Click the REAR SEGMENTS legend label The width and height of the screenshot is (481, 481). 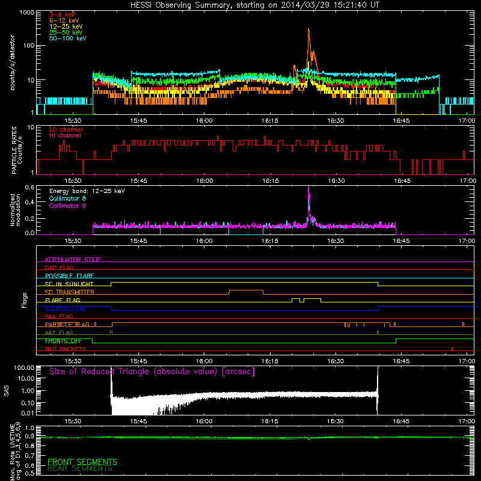pyautogui.click(x=80, y=468)
